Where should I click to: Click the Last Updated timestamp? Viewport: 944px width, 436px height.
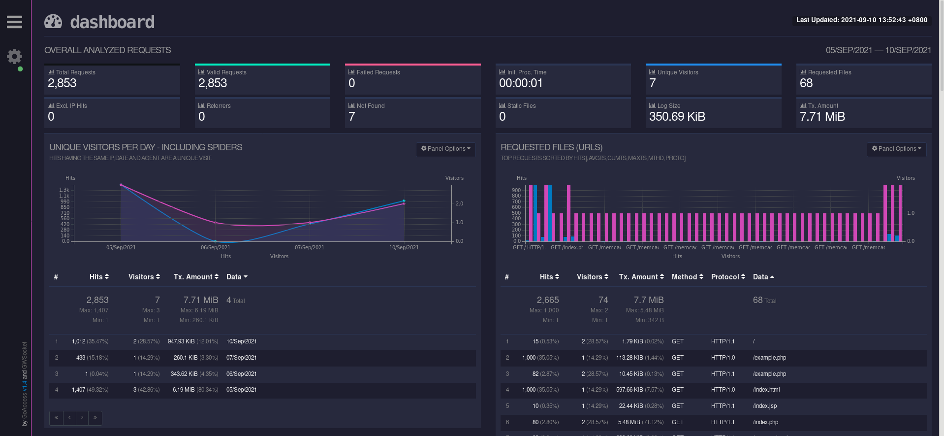862,20
